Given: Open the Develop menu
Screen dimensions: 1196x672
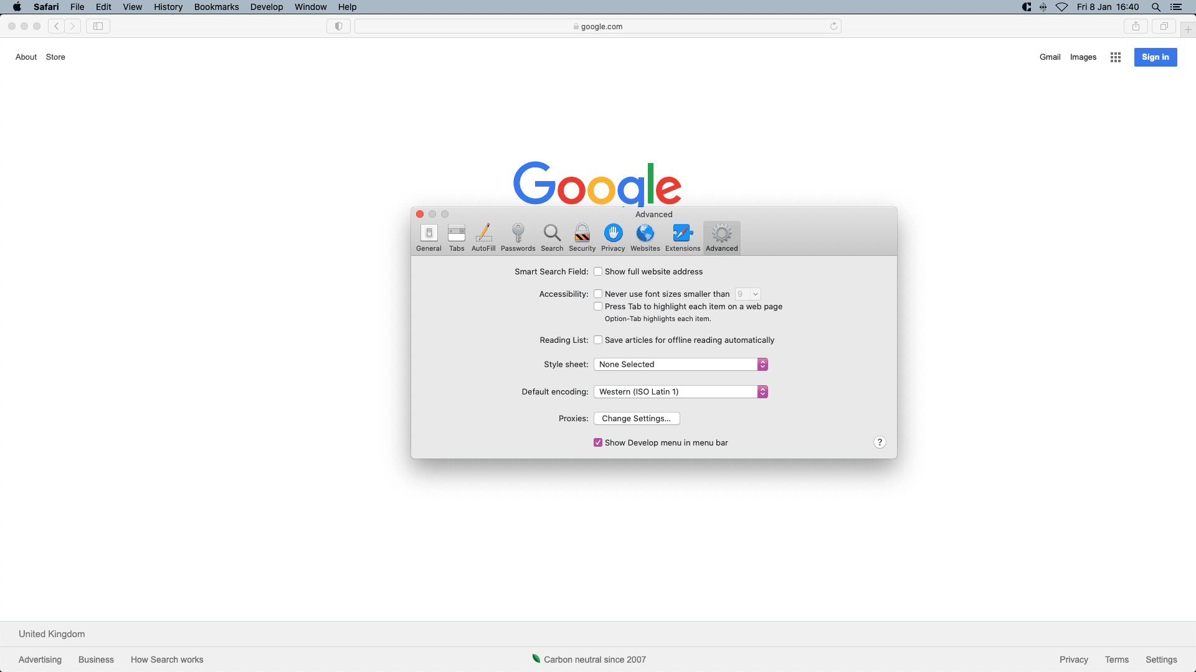Looking at the screenshot, I should pyautogui.click(x=266, y=7).
